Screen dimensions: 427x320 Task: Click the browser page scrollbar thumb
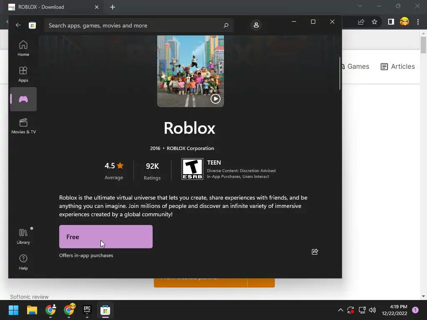pos(423,45)
